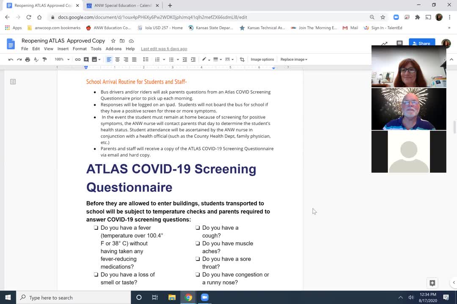Screen dimensions: 457x304
Task: Select the Crop image tool
Action: [x=242, y=60]
